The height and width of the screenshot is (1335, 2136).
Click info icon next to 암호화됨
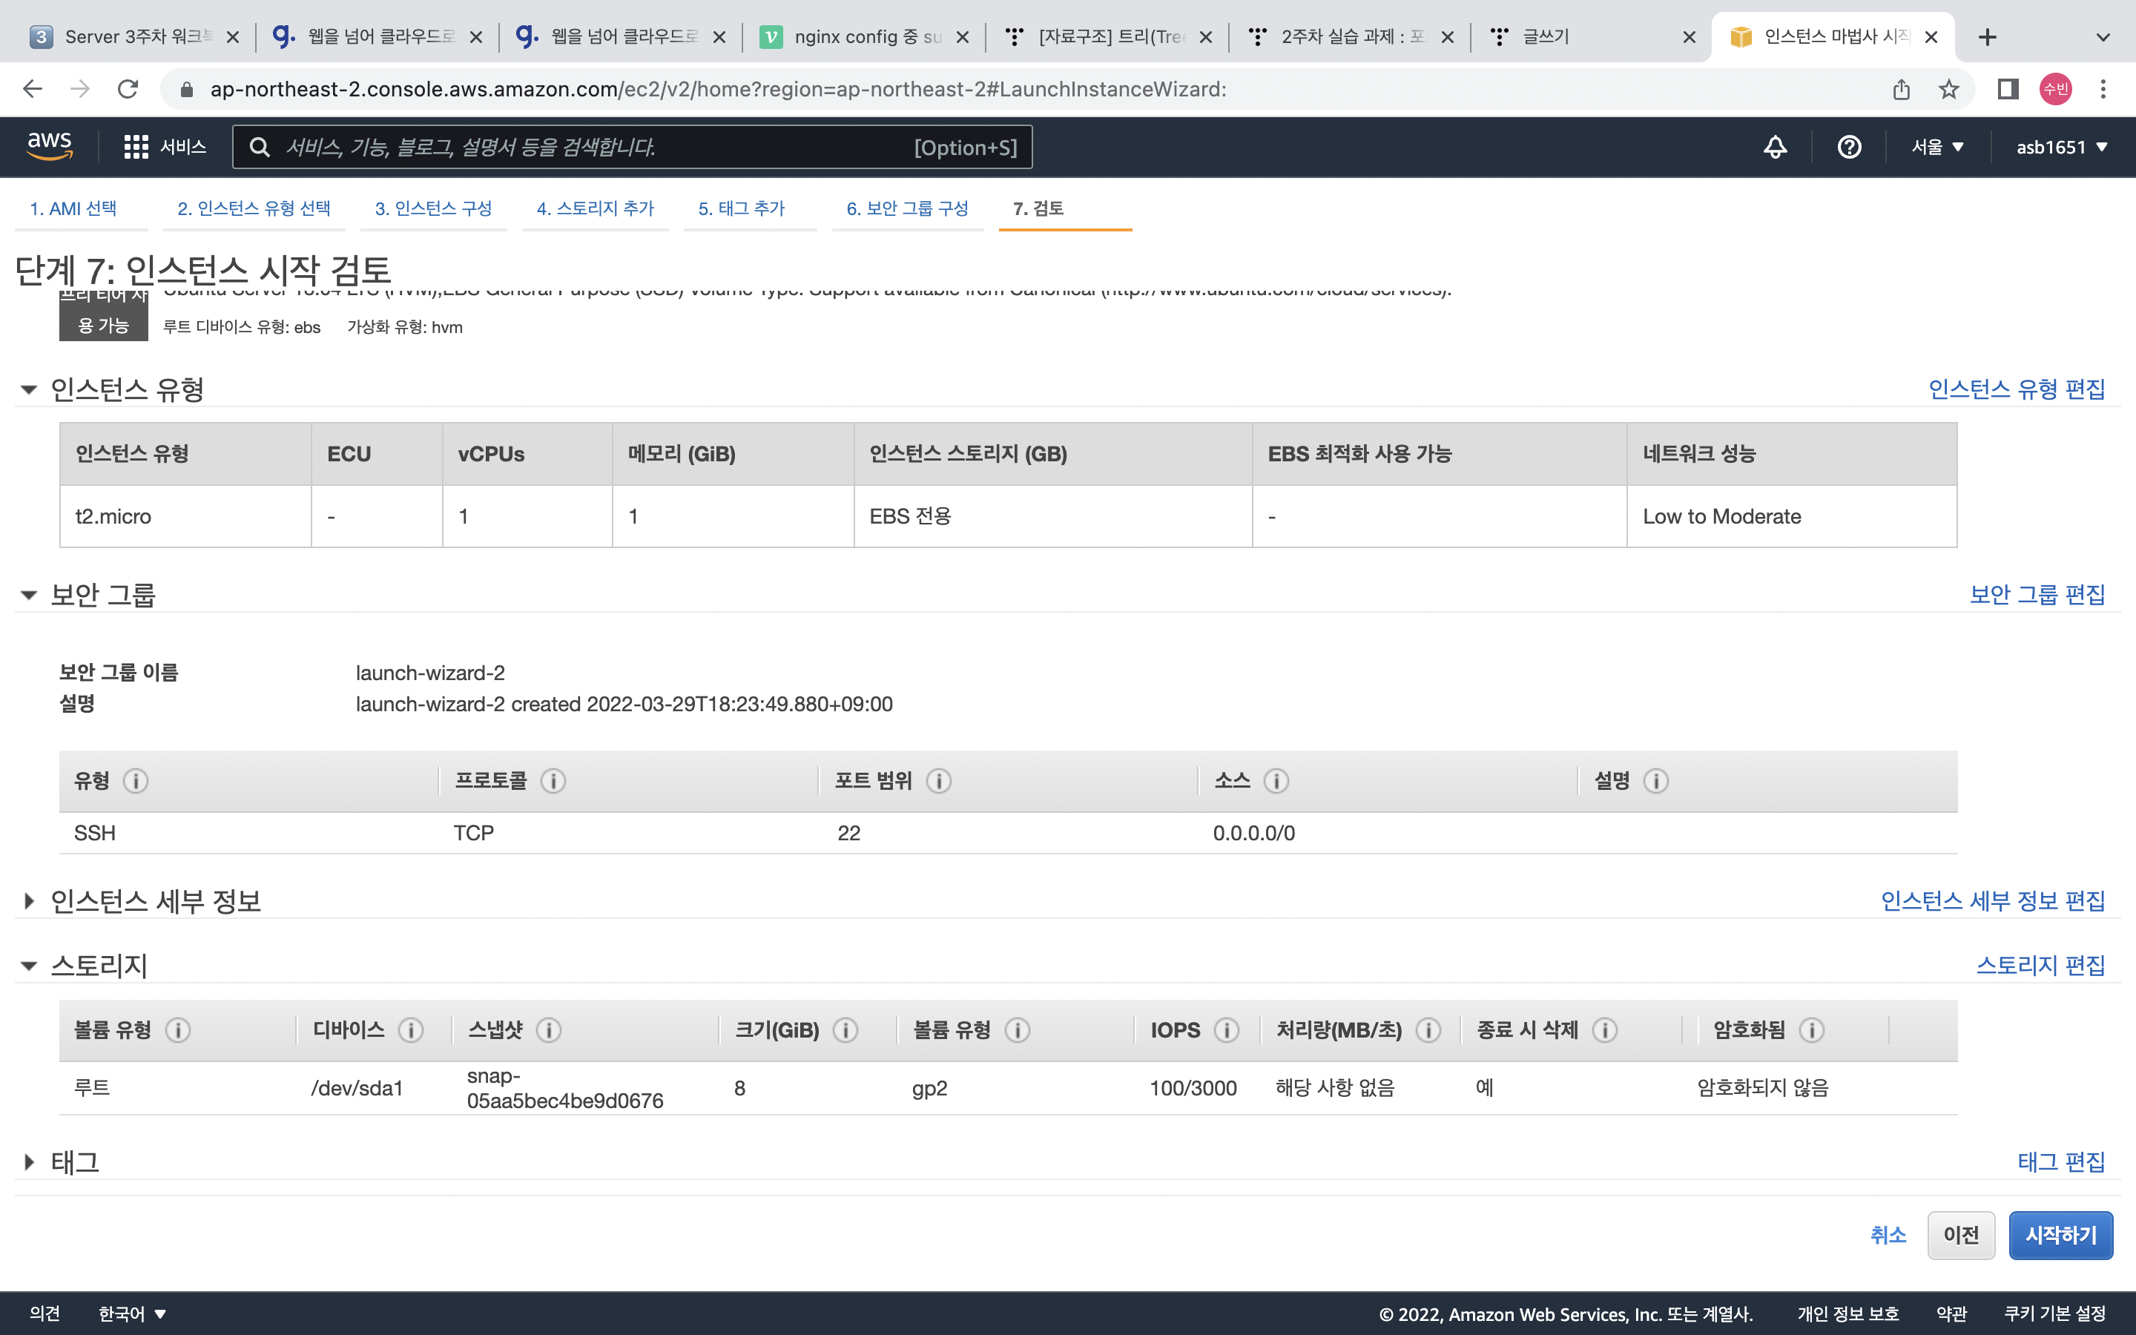[1811, 1029]
